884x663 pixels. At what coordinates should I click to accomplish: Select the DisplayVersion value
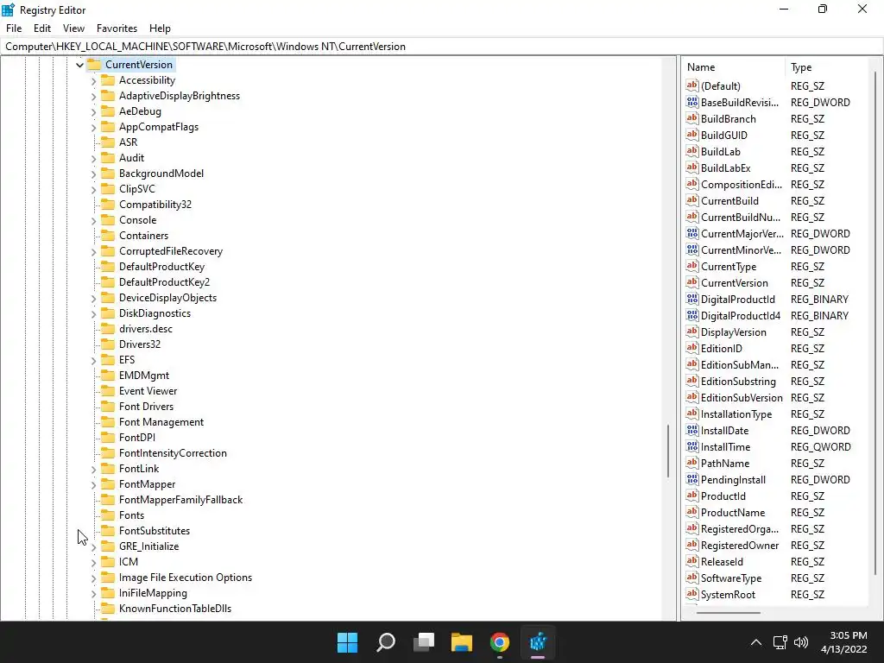coord(734,332)
